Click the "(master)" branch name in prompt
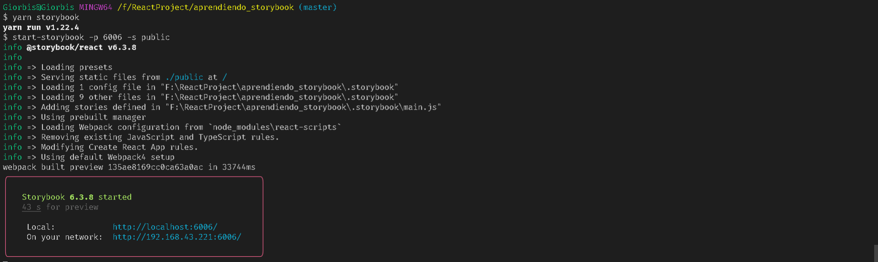878x262 pixels. pyautogui.click(x=317, y=7)
